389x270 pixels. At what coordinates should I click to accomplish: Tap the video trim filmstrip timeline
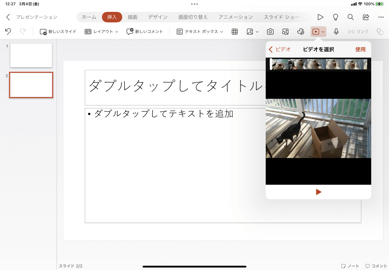coord(318,65)
